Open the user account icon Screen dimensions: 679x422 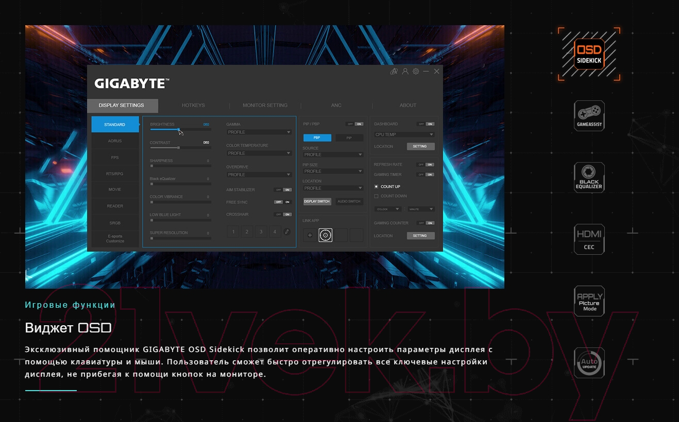pyautogui.click(x=405, y=72)
